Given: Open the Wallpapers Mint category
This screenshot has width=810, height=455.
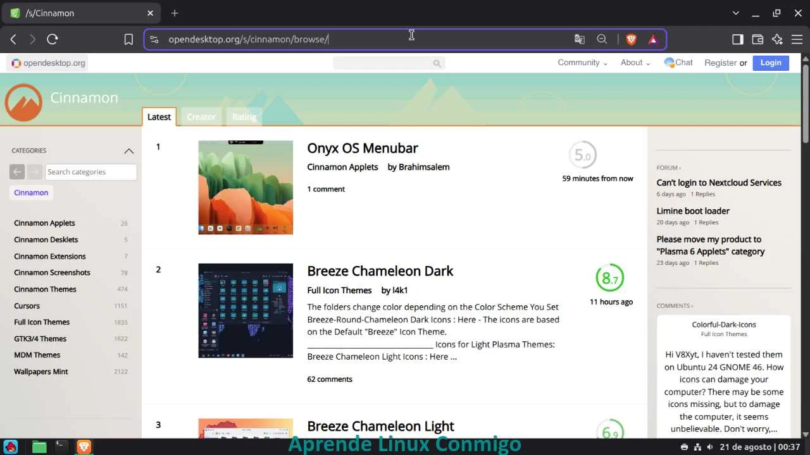Looking at the screenshot, I should tap(41, 372).
